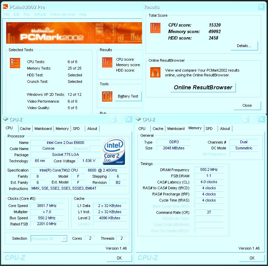The image size is (268, 266).
Task: Click the Level 2 cache value '4096 KBytes'
Action: click(110, 218)
